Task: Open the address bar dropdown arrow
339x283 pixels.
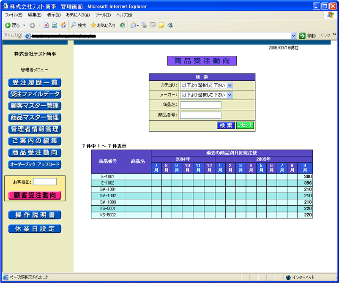Action: (293, 36)
